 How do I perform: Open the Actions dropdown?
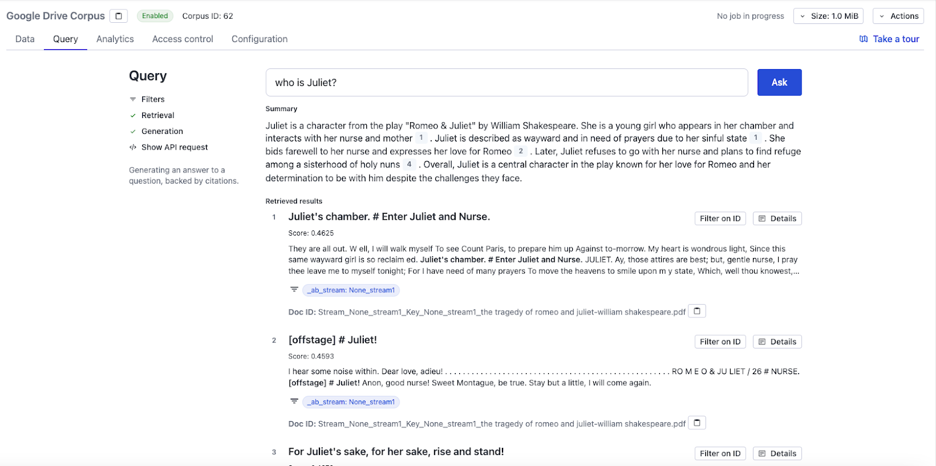[x=898, y=16]
